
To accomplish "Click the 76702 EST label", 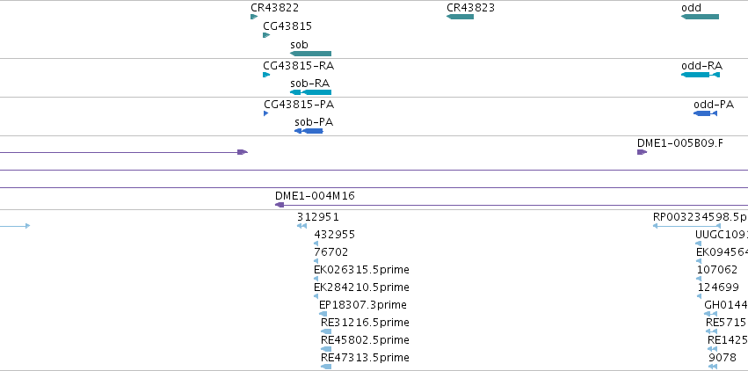I will tap(331, 251).
